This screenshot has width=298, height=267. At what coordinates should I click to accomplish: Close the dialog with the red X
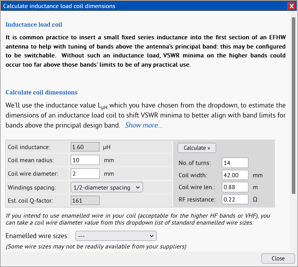(291, 6)
